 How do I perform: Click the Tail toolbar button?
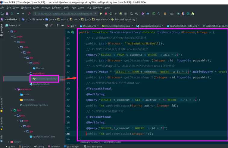(x=172, y=14)
